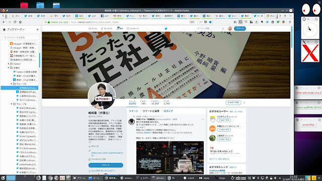The height and width of the screenshot is (181, 322).
Task: Close the bookmarks sidebar
Action: [37, 30]
